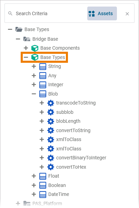Click the String class icon
The width and height of the screenshot is (139, 208).
point(43,67)
